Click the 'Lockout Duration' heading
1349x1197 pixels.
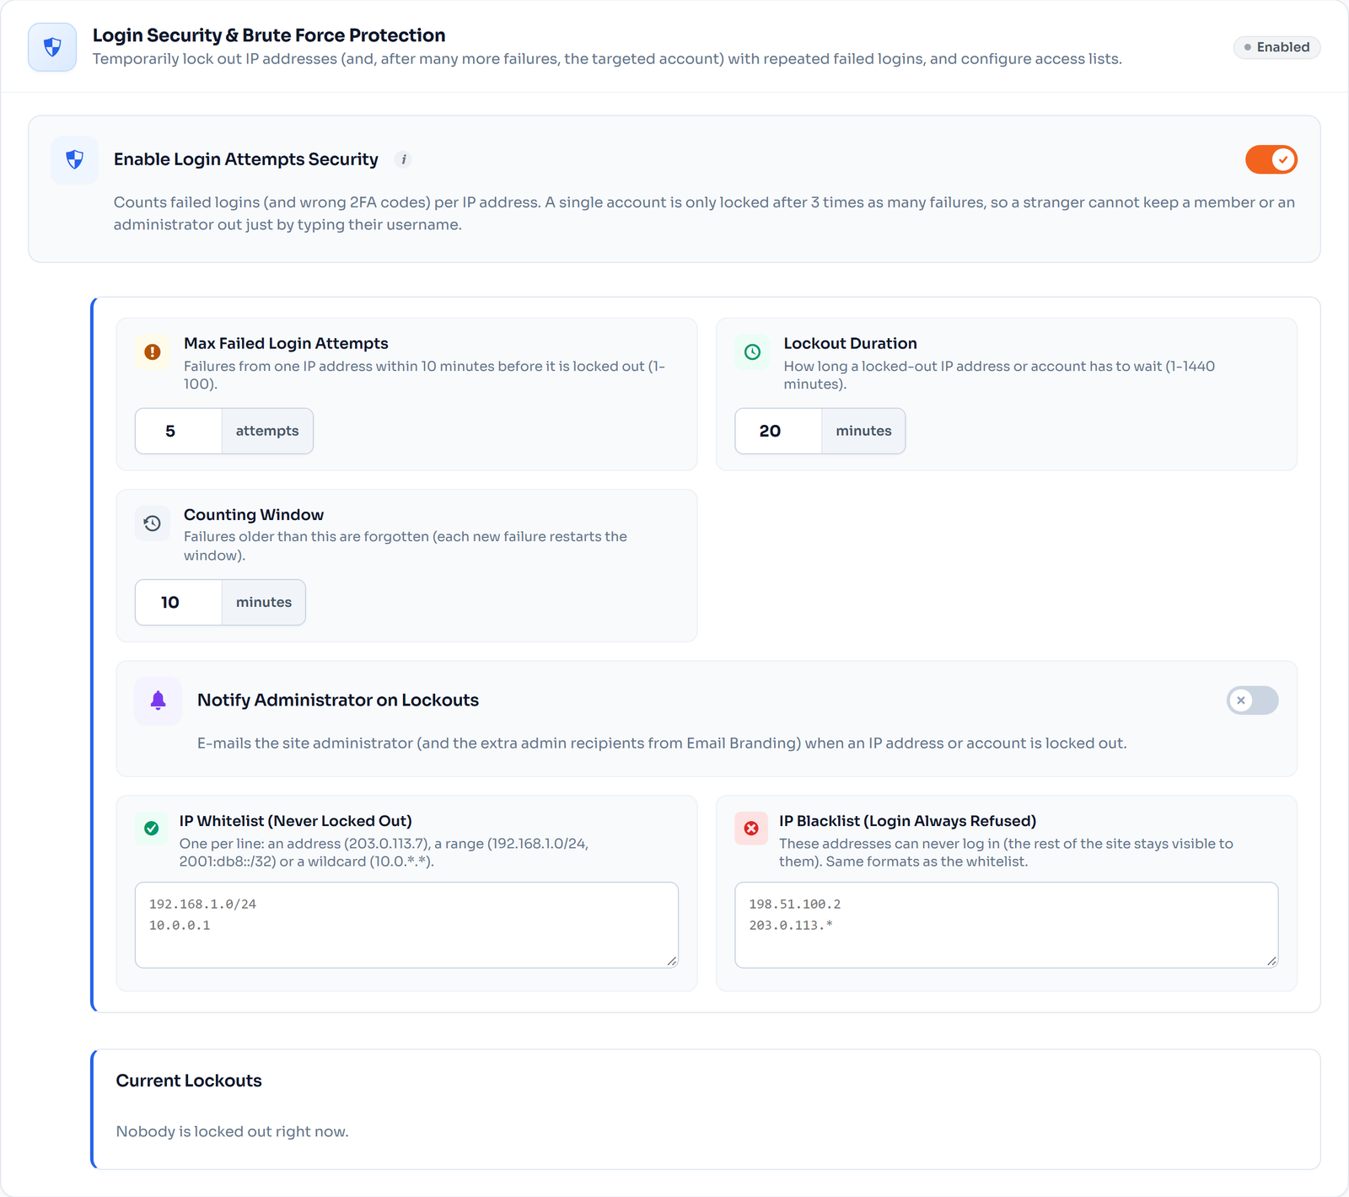(x=850, y=343)
